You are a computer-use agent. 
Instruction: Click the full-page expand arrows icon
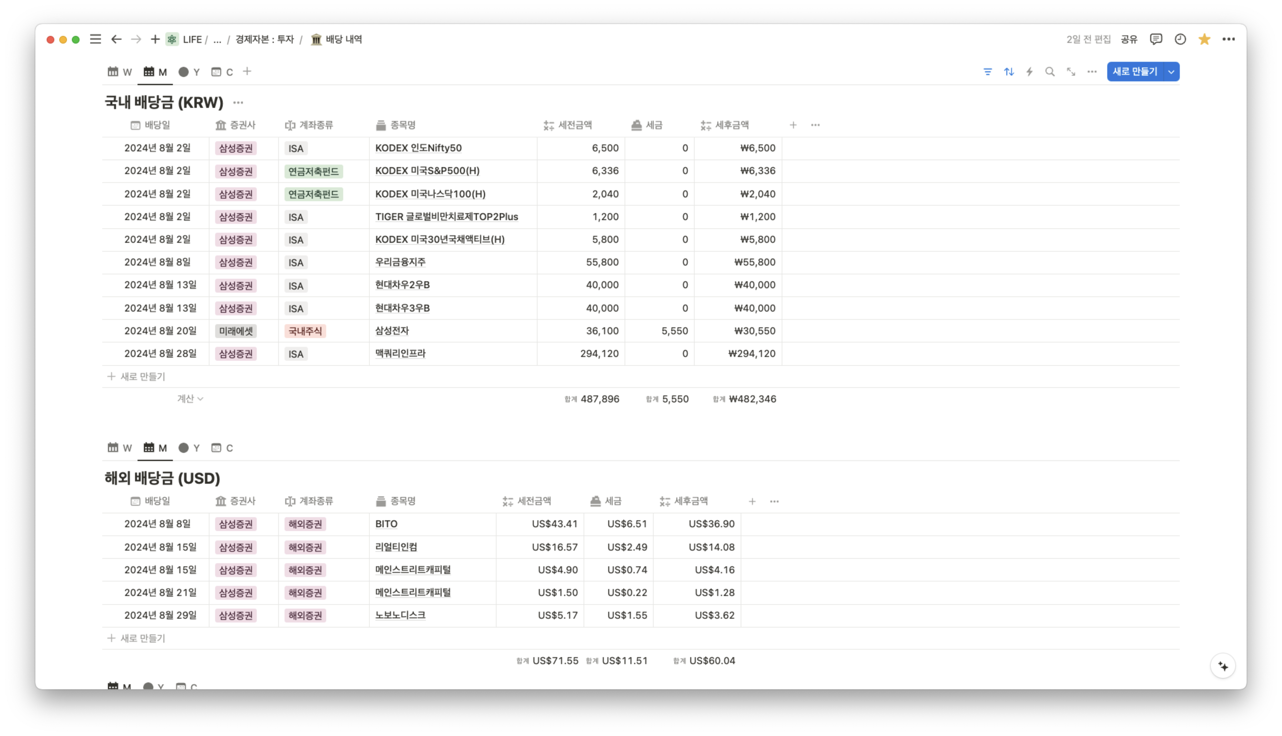[x=1071, y=72]
